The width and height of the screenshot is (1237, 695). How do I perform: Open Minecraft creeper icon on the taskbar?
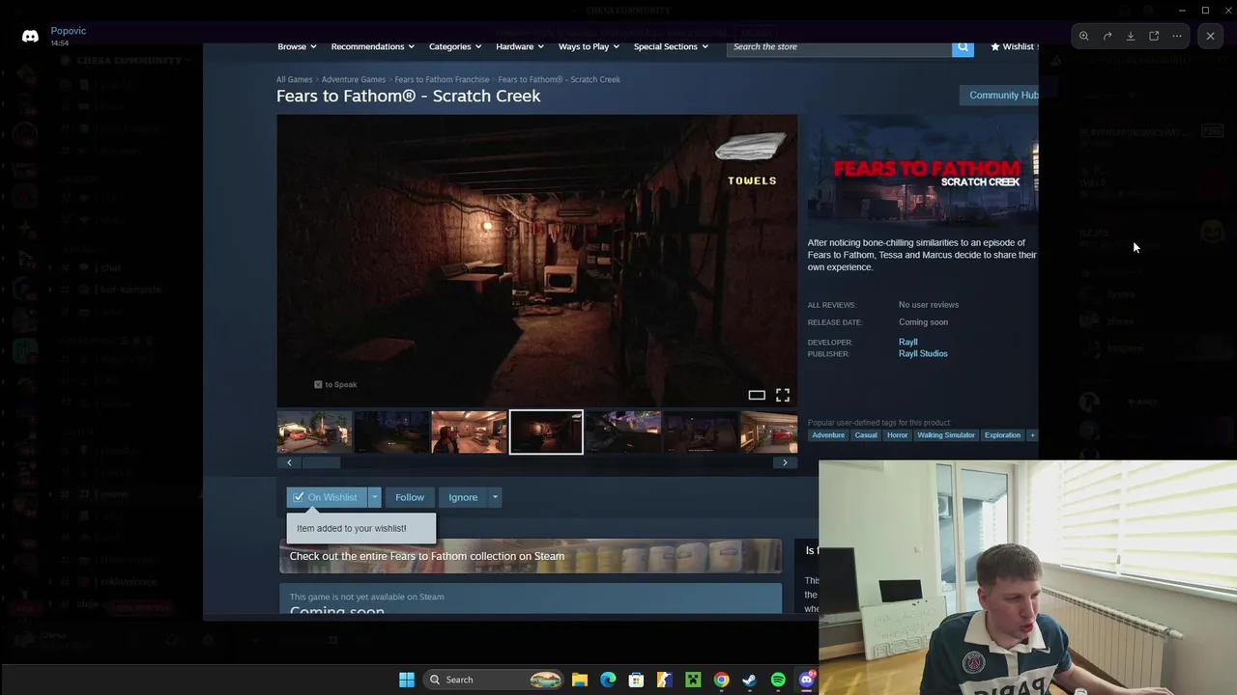tap(693, 680)
